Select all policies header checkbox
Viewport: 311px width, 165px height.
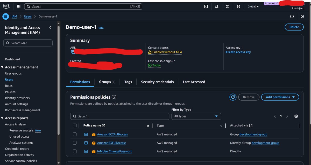(x=75, y=125)
